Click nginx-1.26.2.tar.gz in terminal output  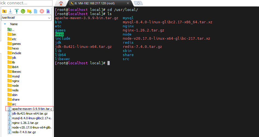click(143, 30)
